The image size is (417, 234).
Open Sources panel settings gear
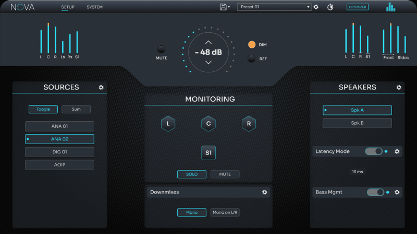pyautogui.click(x=101, y=87)
